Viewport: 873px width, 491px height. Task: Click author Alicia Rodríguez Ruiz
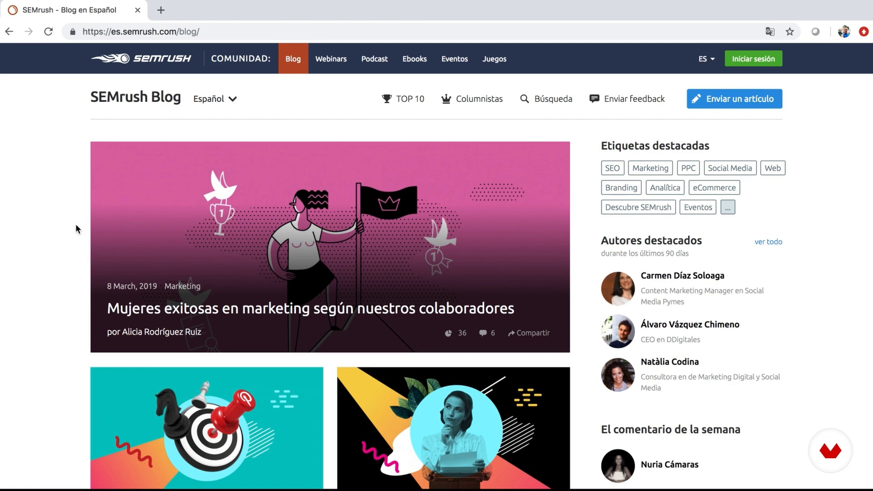click(x=161, y=332)
